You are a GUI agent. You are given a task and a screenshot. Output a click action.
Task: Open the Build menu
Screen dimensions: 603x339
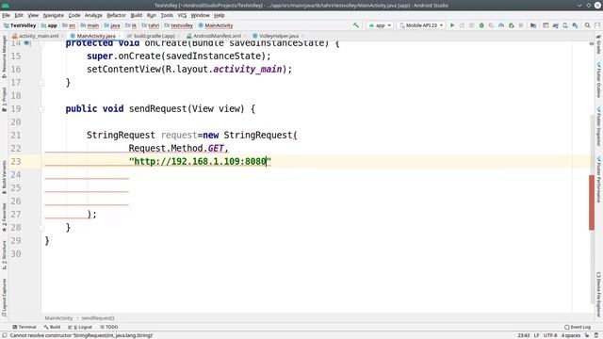136,15
